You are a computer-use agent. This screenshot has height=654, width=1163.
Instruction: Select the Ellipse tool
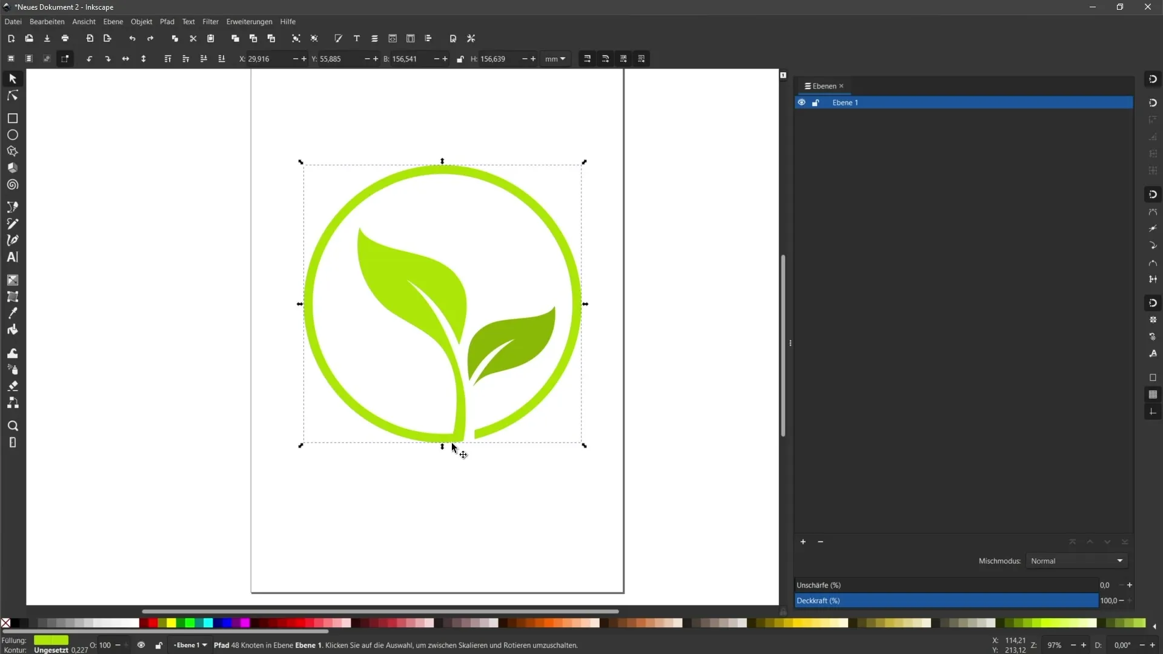(12, 134)
